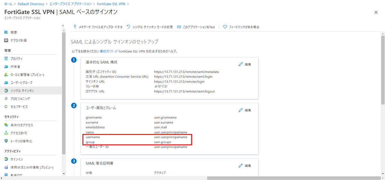Screen dimensions: 385x180
Task: Click 編集 for ユーザー属性とクレーム
Action: click(245, 110)
